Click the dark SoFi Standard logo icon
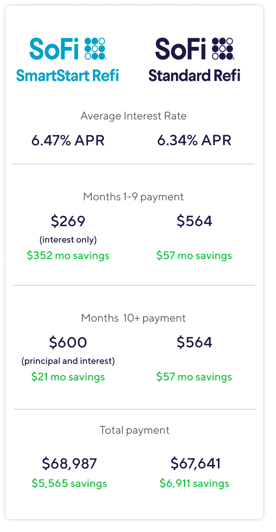Viewport: 276px width, 532px height. [222, 49]
